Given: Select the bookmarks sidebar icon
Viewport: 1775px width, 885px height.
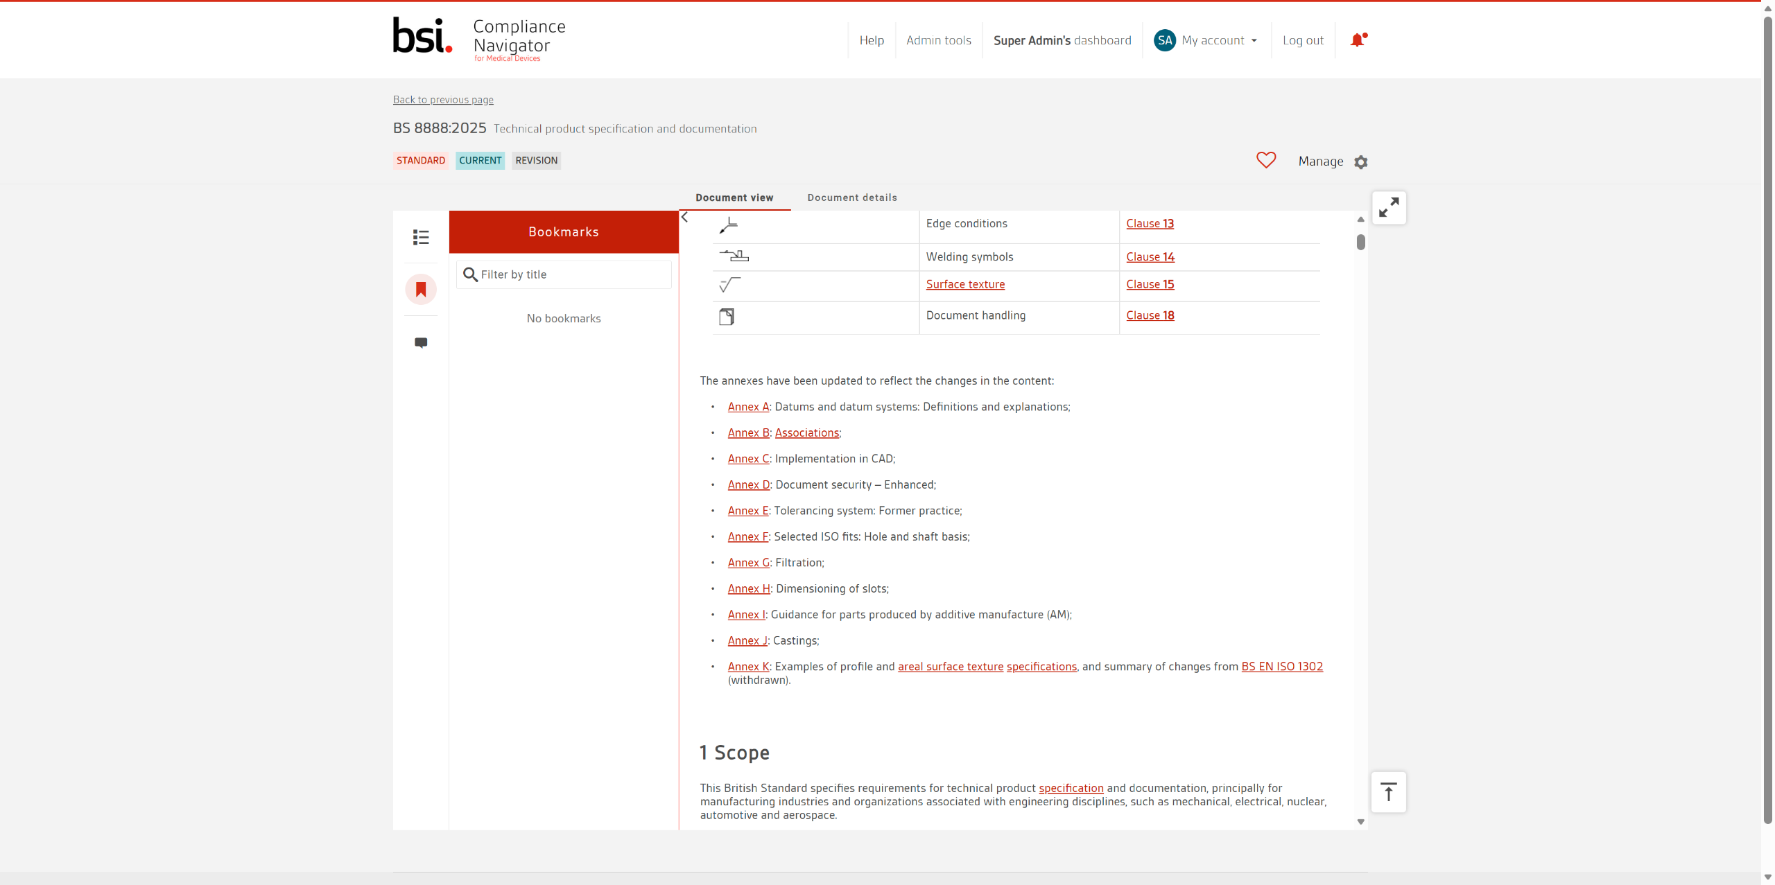Looking at the screenshot, I should (x=421, y=290).
